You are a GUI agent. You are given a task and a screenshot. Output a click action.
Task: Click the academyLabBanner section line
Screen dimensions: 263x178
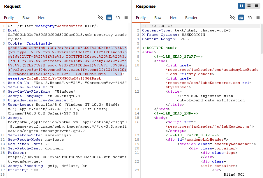point(216,144)
